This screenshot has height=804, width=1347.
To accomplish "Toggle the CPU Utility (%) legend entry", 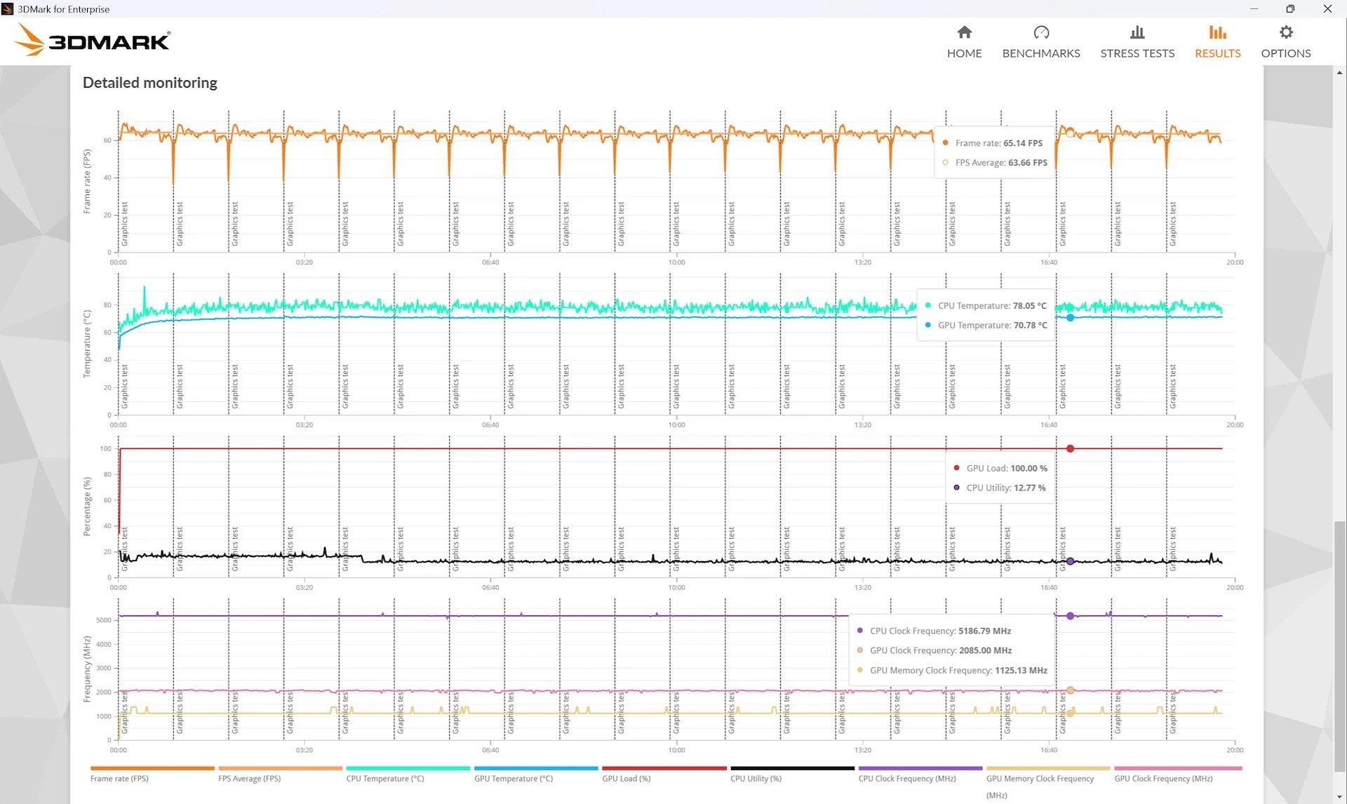I will (756, 778).
